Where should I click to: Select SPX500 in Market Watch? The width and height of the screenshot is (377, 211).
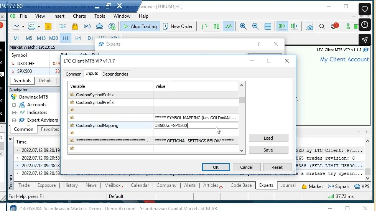(x=25, y=71)
